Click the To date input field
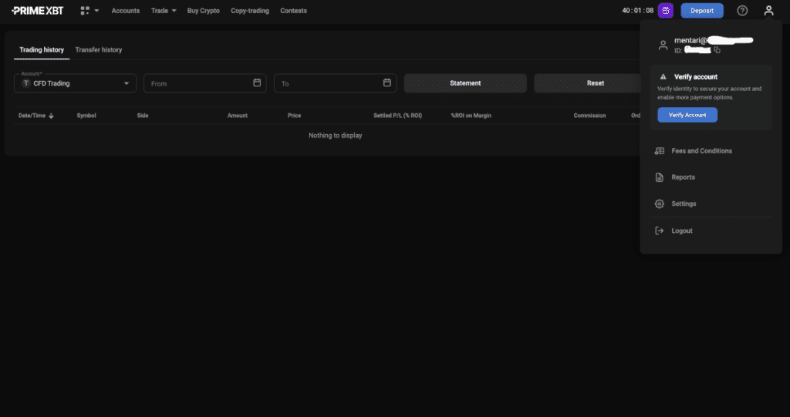The width and height of the screenshot is (790, 417). point(328,83)
